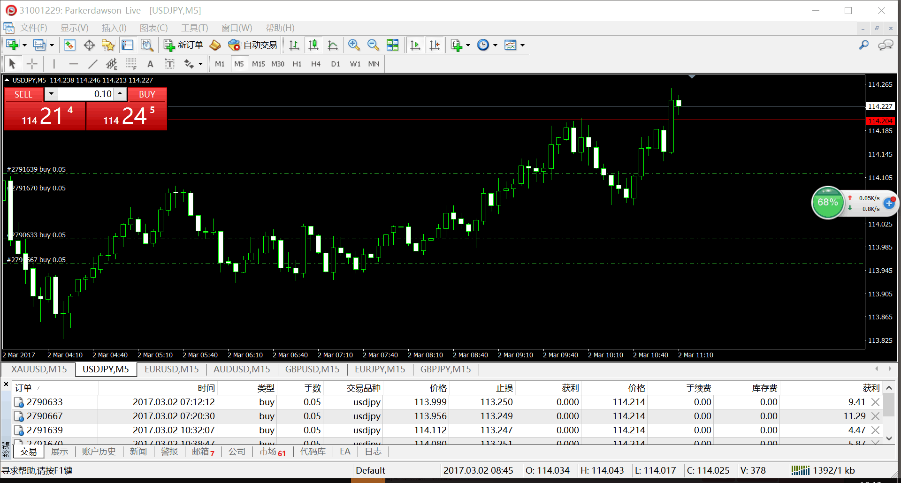The image size is (901, 483).
Task: Collapse the one-click trading panel triangle
Action: [x=7, y=80]
